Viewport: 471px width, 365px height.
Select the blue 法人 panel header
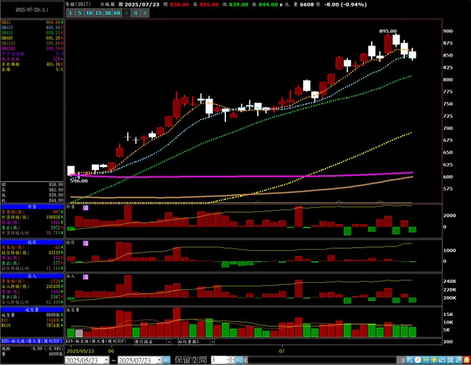click(x=32, y=276)
